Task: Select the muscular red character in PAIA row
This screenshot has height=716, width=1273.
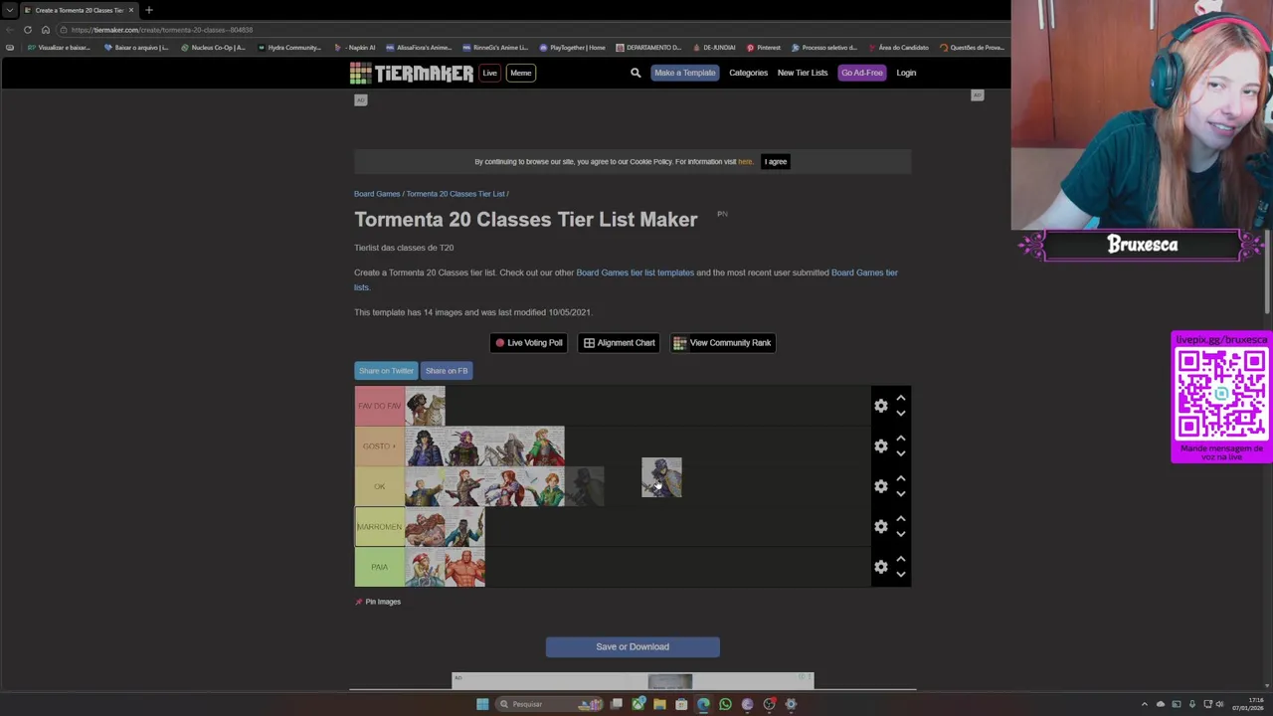Action: click(464, 567)
